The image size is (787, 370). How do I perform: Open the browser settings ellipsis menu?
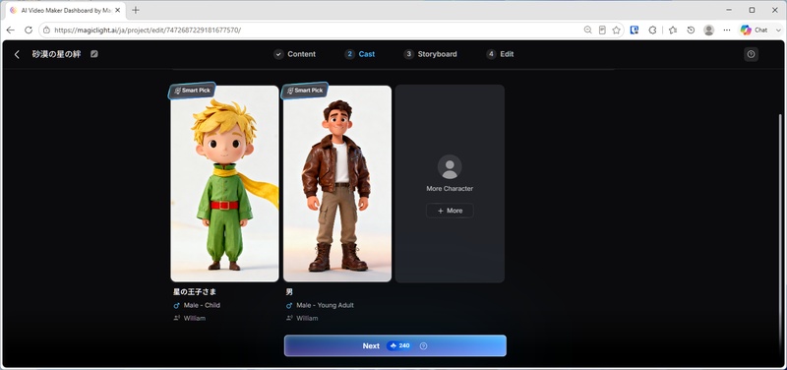(x=727, y=31)
